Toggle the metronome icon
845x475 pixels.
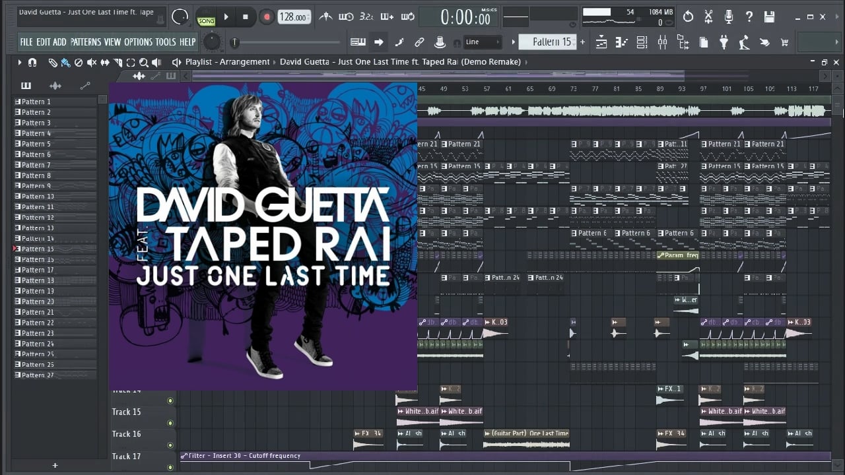pyautogui.click(x=325, y=16)
